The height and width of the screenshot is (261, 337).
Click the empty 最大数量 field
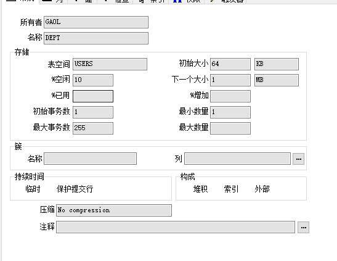pos(230,128)
